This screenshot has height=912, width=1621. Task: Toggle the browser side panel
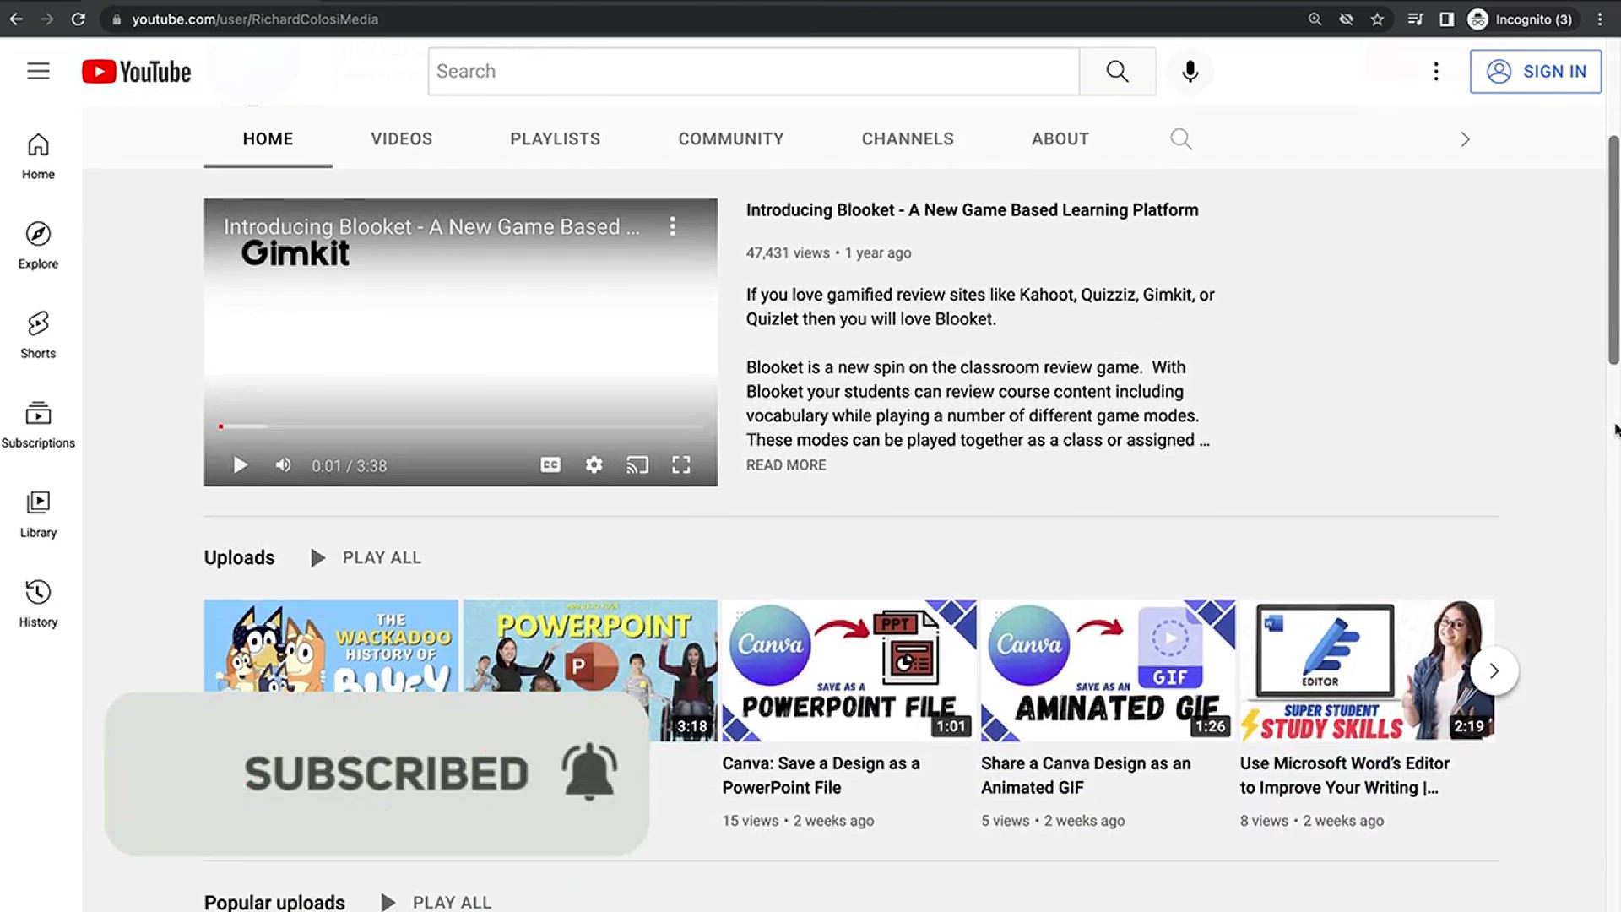click(x=1446, y=19)
